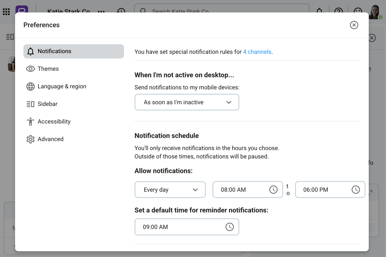Open Advanced settings via the gear icon
This screenshot has height=257, width=386.
tap(31, 139)
